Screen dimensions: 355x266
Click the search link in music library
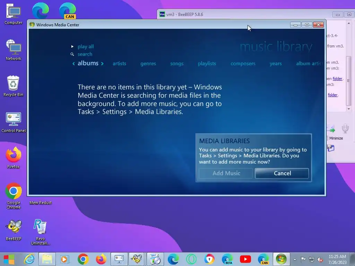(x=85, y=54)
